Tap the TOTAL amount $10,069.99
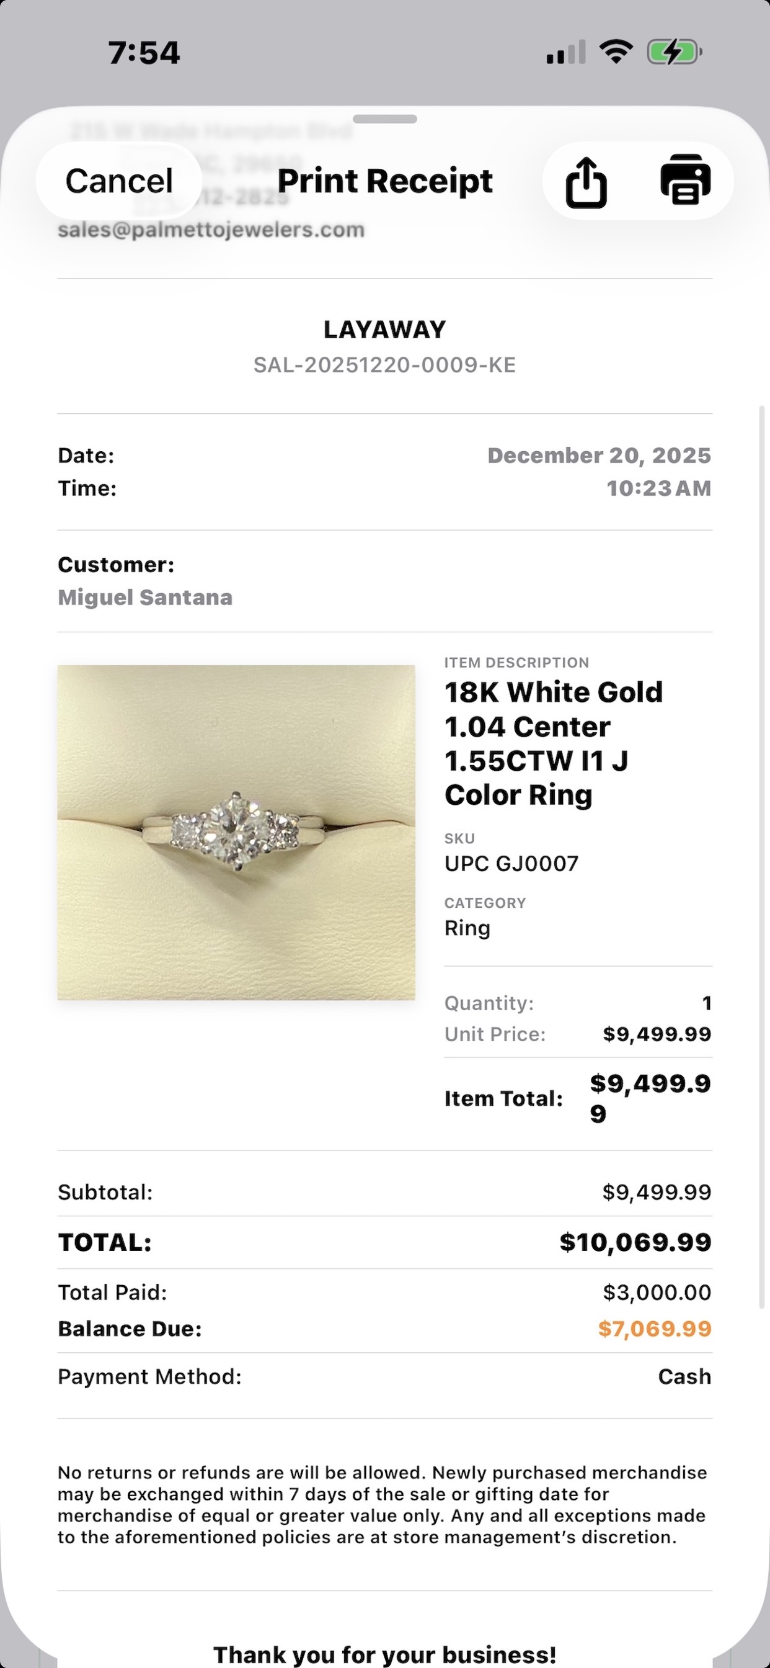 tap(635, 1242)
